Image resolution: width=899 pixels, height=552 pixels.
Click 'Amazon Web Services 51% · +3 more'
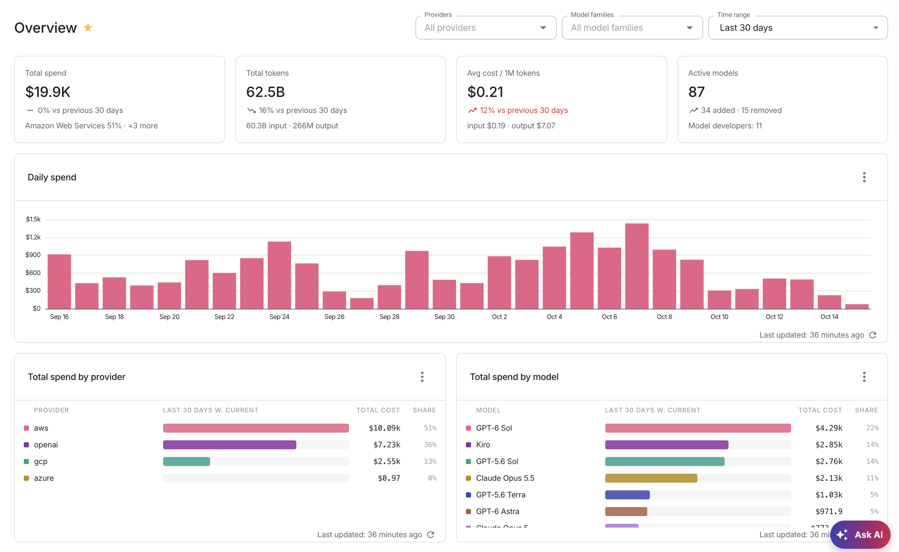point(91,125)
